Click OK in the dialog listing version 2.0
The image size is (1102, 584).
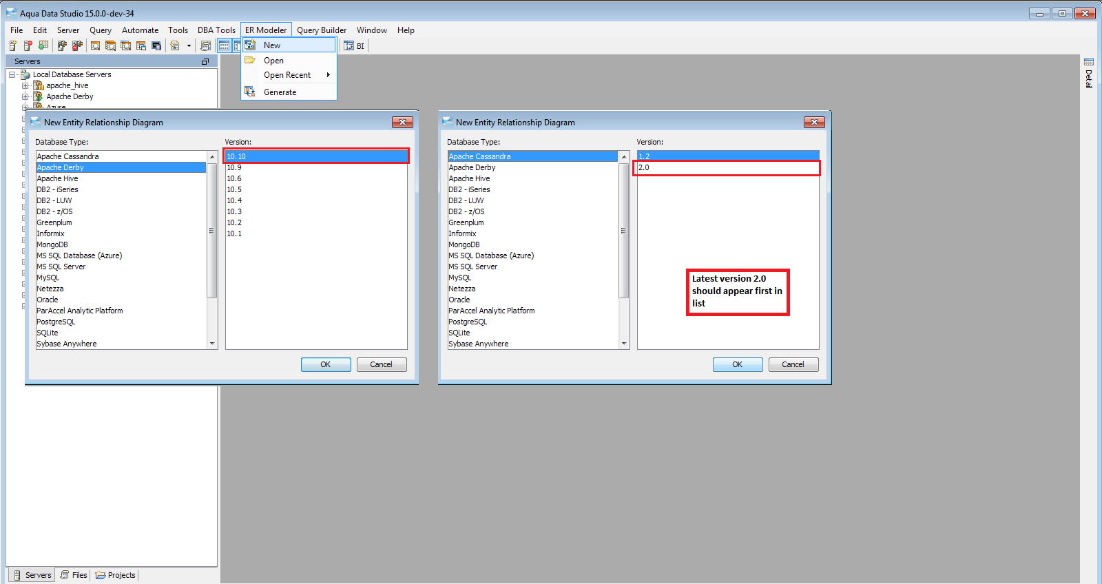click(738, 365)
